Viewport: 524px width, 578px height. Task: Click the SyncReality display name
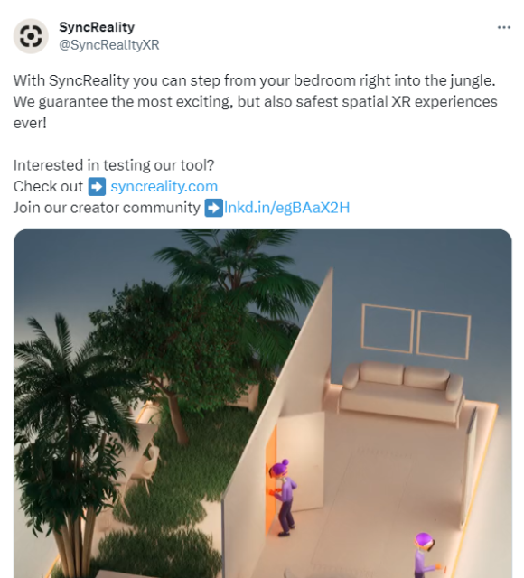pyautogui.click(x=97, y=27)
